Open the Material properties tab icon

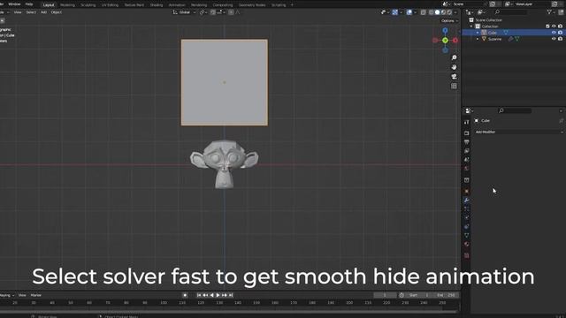[x=466, y=244]
